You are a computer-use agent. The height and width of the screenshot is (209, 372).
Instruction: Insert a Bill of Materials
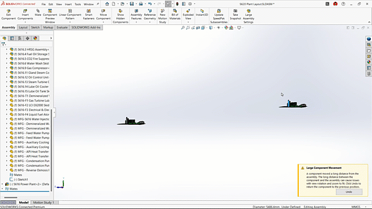coord(175,15)
